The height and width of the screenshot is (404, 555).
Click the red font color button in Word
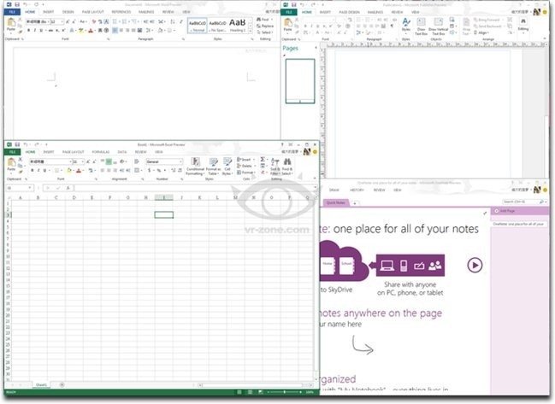91,31
